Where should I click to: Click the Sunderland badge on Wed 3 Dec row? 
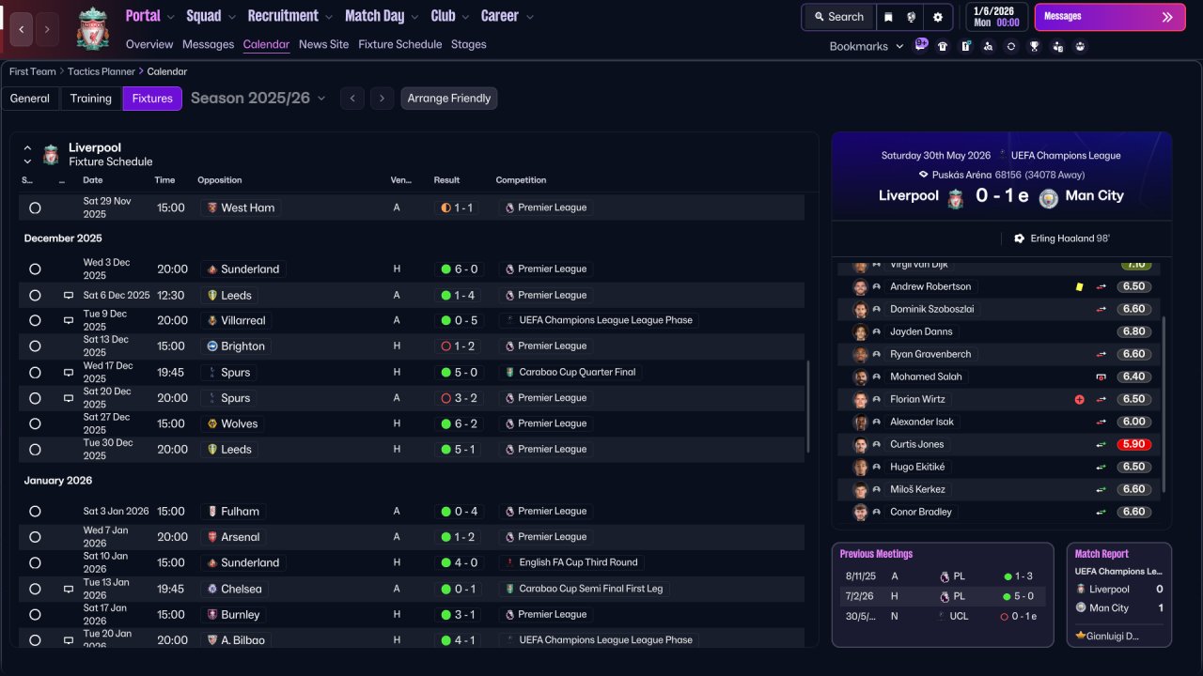pos(212,269)
